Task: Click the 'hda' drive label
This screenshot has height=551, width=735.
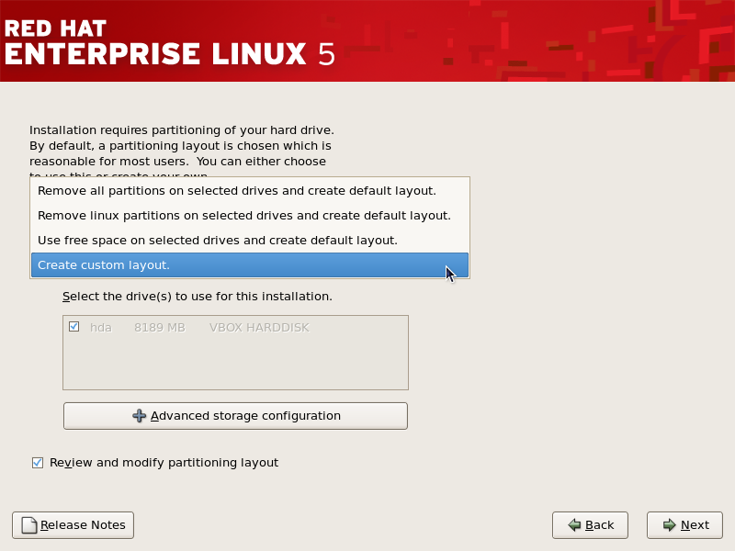Action: [x=101, y=328]
